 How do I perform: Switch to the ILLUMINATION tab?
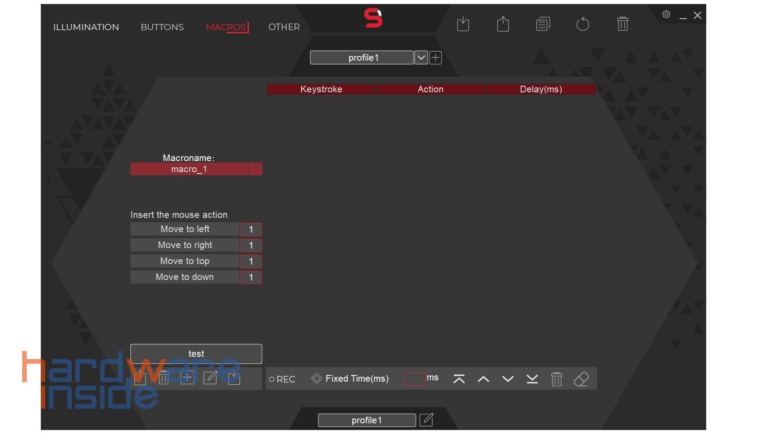pyautogui.click(x=86, y=27)
